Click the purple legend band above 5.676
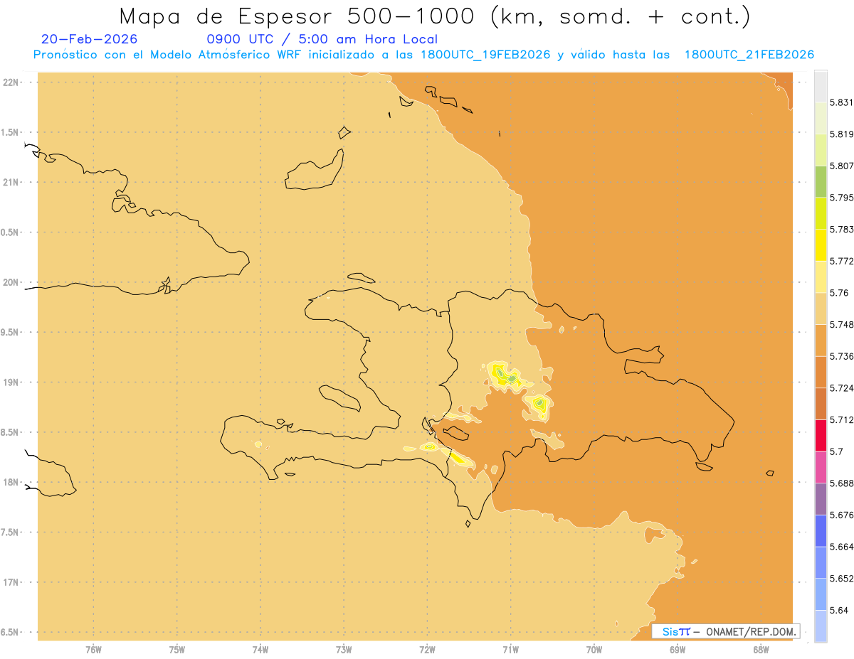Image resolution: width=854 pixels, height=659 pixels. tap(821, 499)
